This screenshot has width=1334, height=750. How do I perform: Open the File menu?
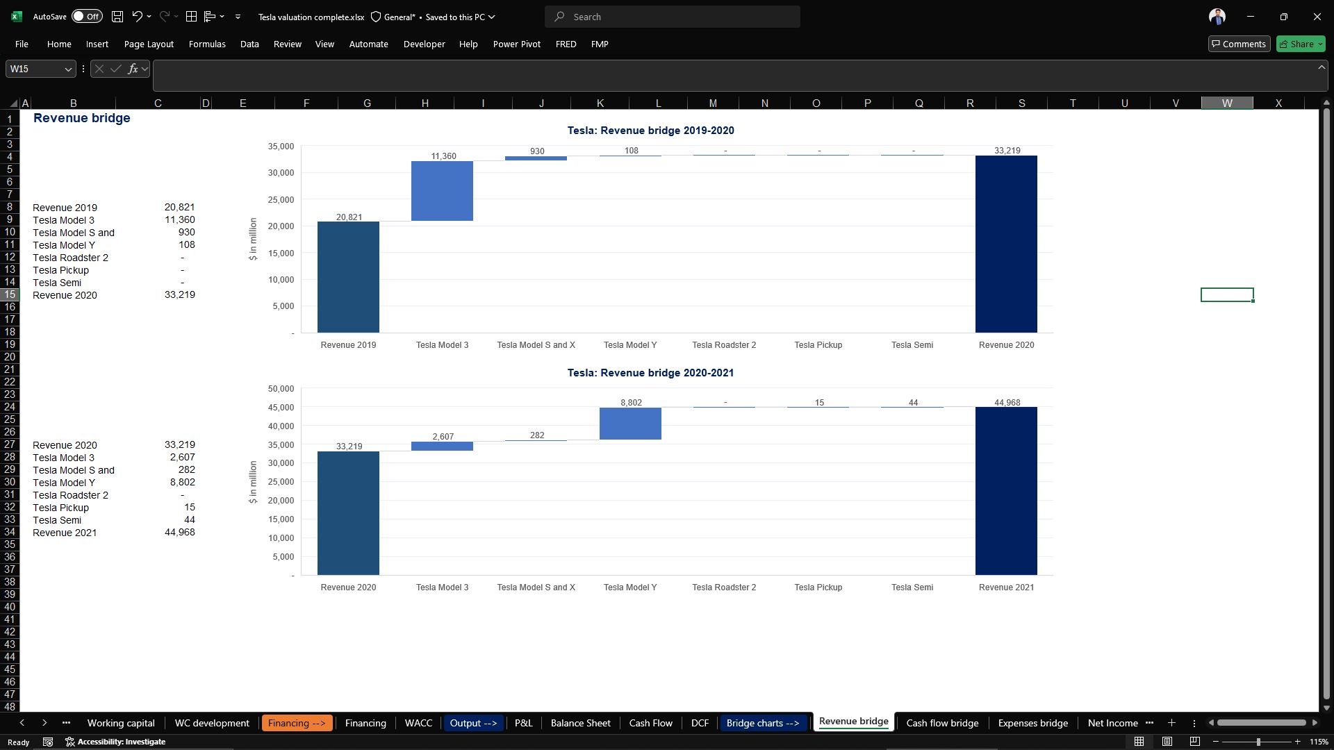(22, 44)
